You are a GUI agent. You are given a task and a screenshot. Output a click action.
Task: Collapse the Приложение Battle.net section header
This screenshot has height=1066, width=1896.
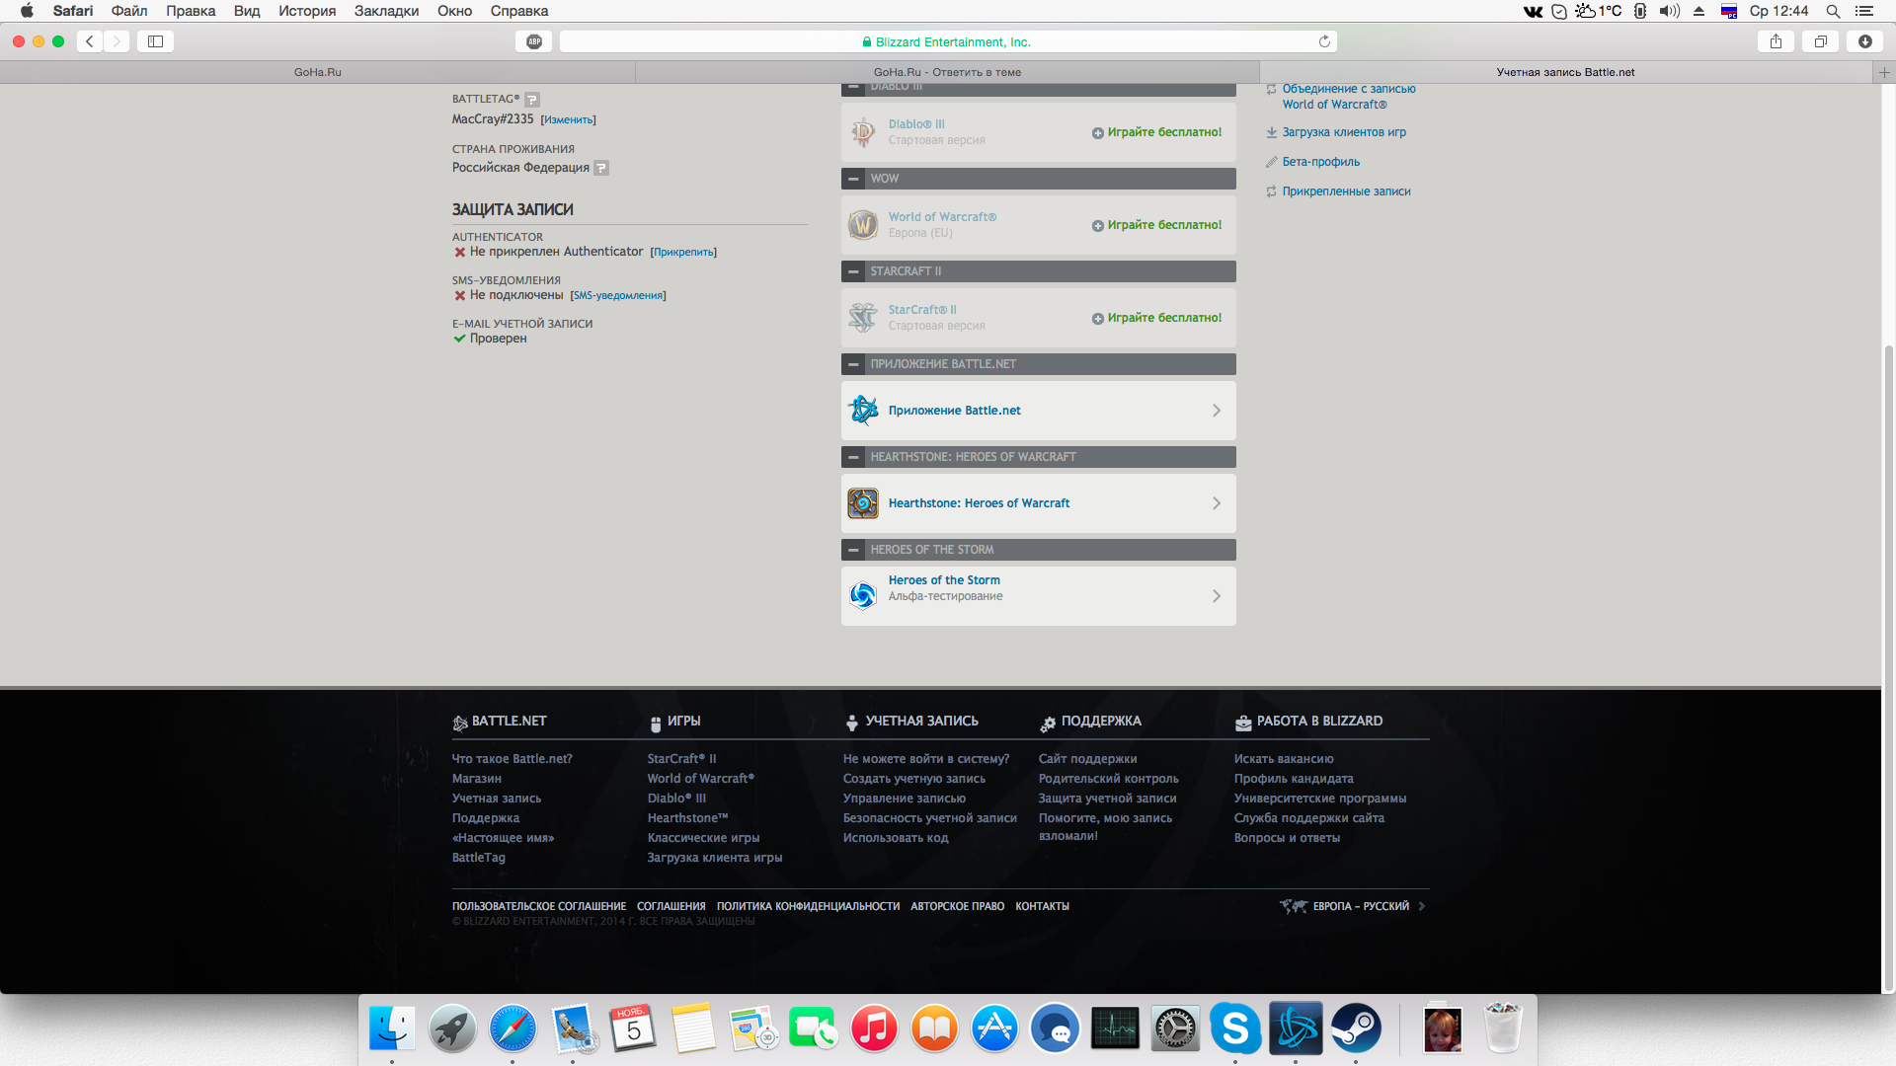click(x=853, y=364)
